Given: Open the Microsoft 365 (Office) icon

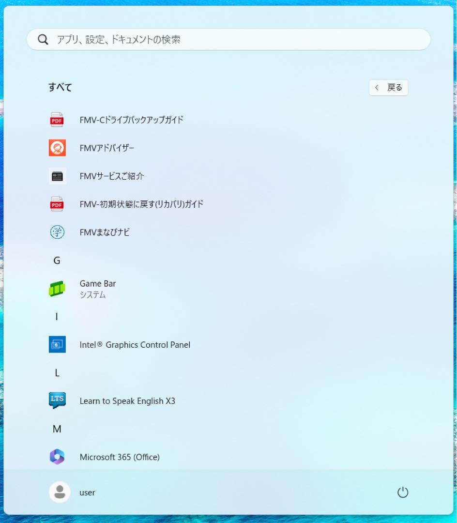Looking at the screenshot, I should (57, 457).
